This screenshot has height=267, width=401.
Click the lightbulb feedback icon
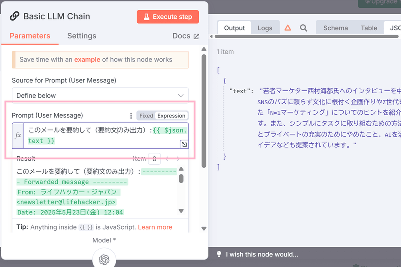point(219,254)
